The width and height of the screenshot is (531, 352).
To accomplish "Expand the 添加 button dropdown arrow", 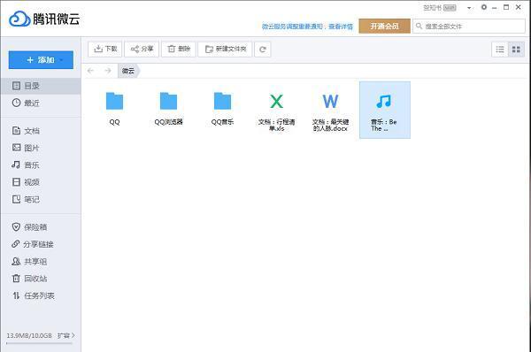I will [61, 60].
